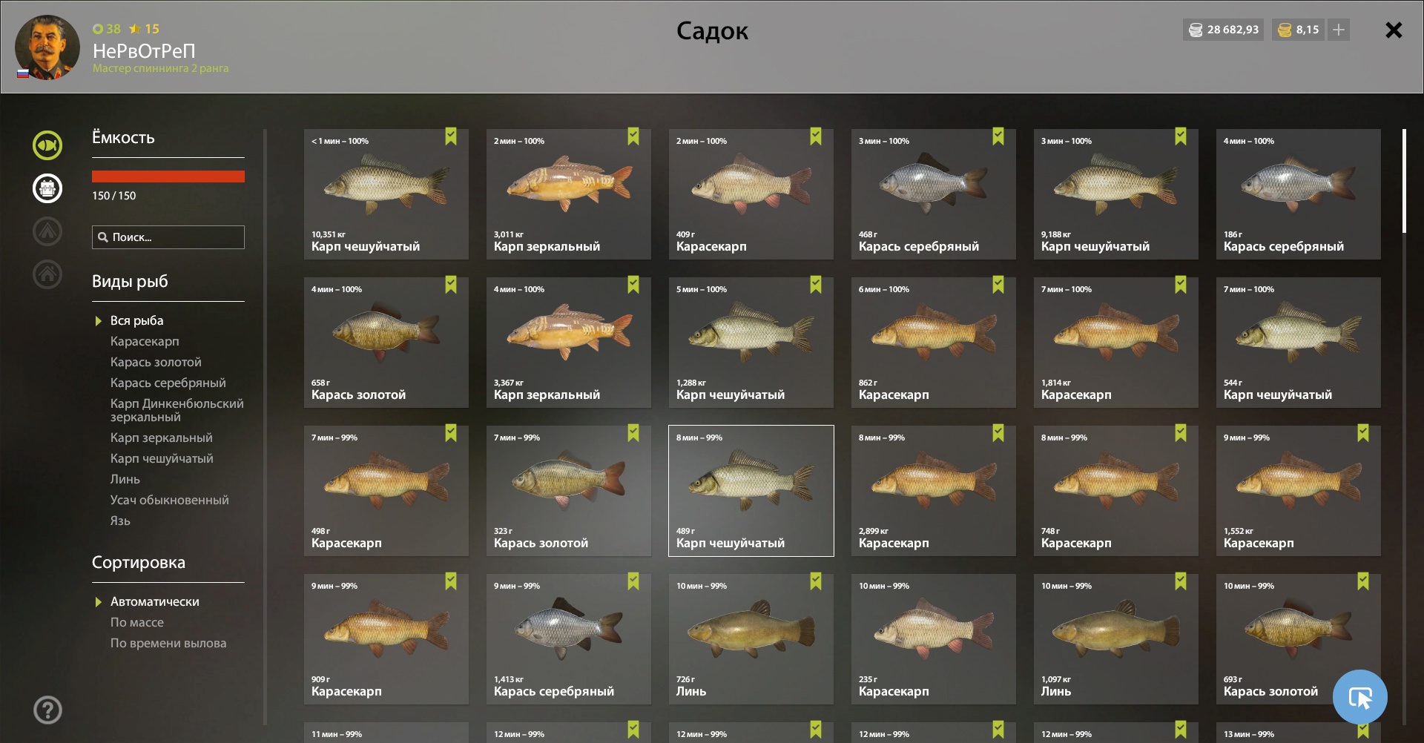
Task: Select the fish cage sidebar icon
Action: coord(47,188)
